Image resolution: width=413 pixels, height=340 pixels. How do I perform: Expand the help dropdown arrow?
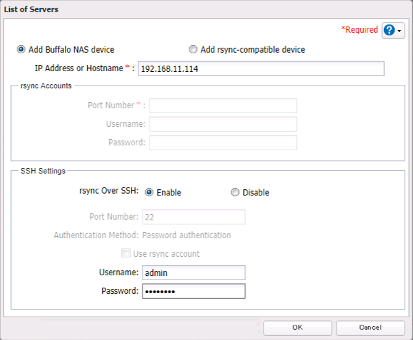[x=400, y=31]
